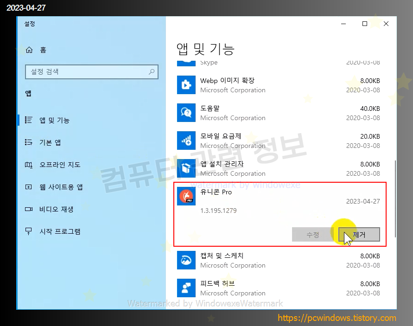Click the Webp 이미지 확장 app icon

click(x=186, y=85)
